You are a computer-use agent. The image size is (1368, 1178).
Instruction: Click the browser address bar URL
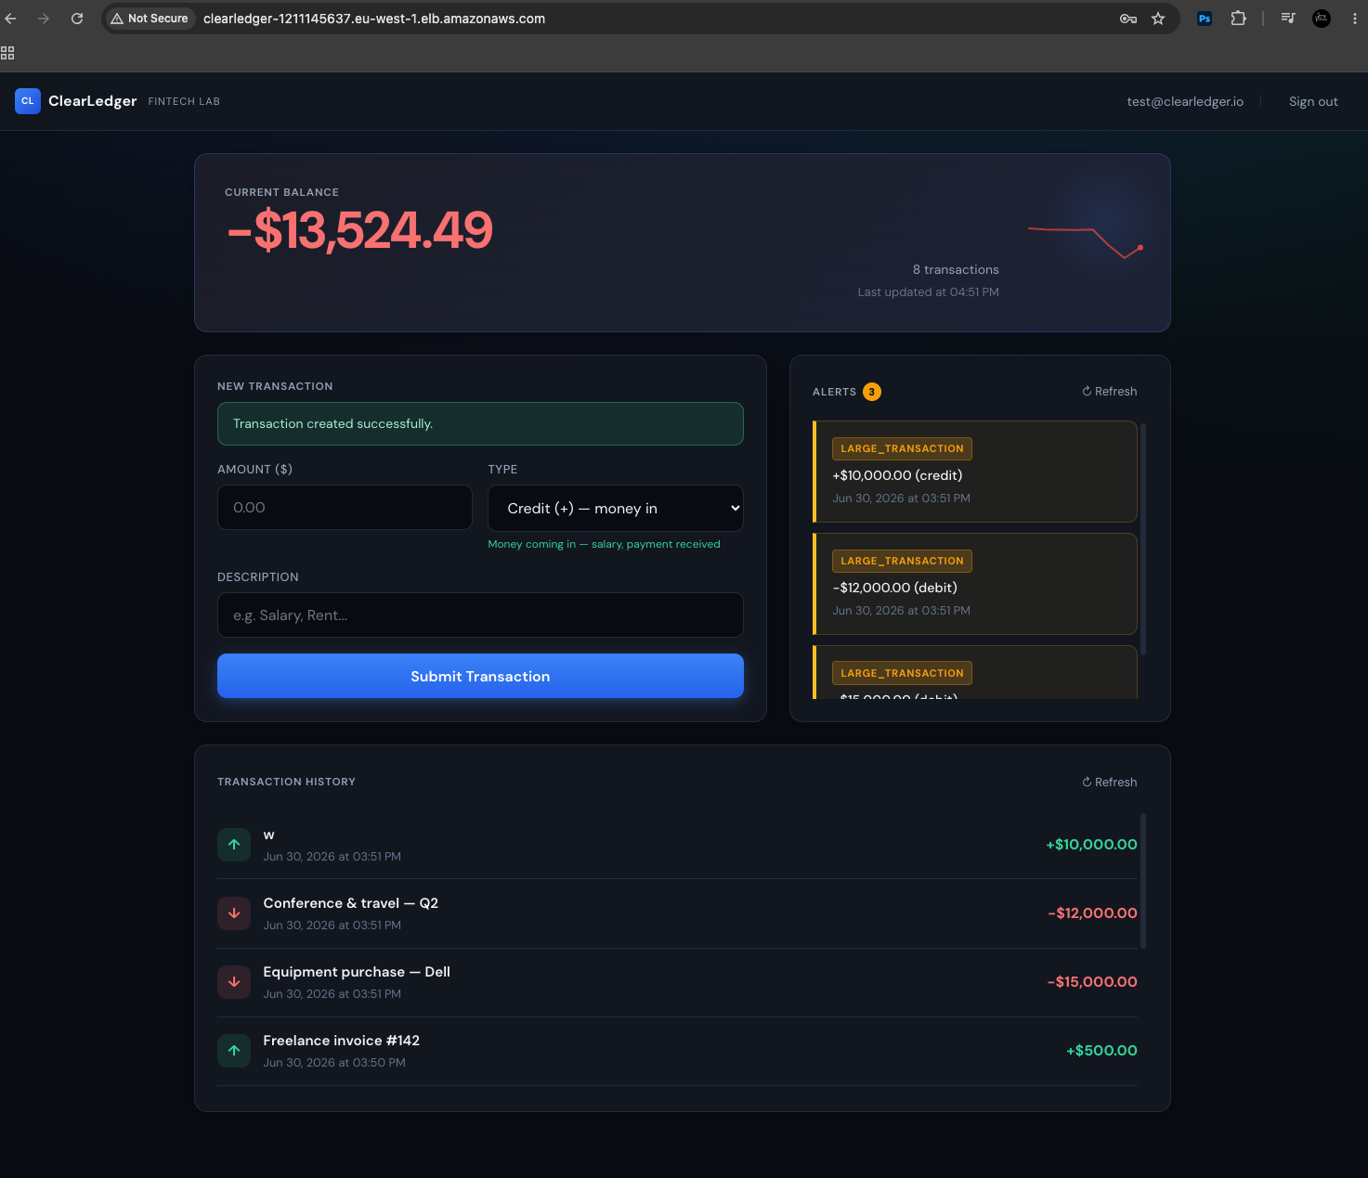coord(374,19)
